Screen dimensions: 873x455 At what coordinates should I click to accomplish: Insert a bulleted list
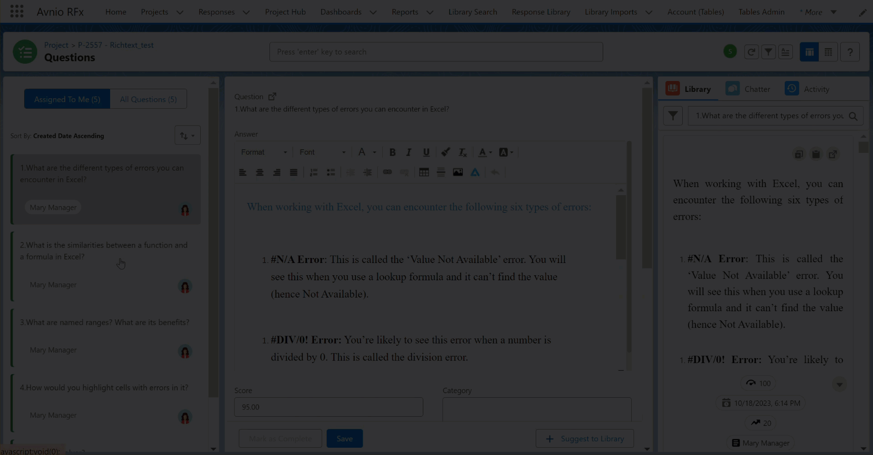pyautogui.click(x=331, y=172)
